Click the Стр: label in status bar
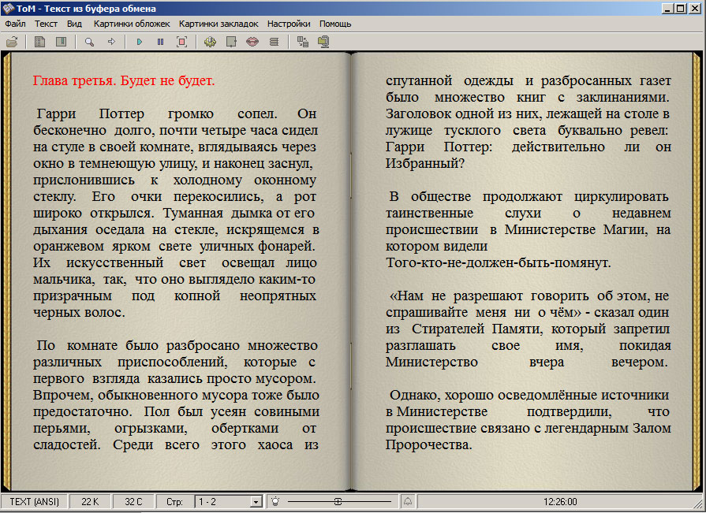Viewport: 706px width, 513px height. click(x=174, y=502)
